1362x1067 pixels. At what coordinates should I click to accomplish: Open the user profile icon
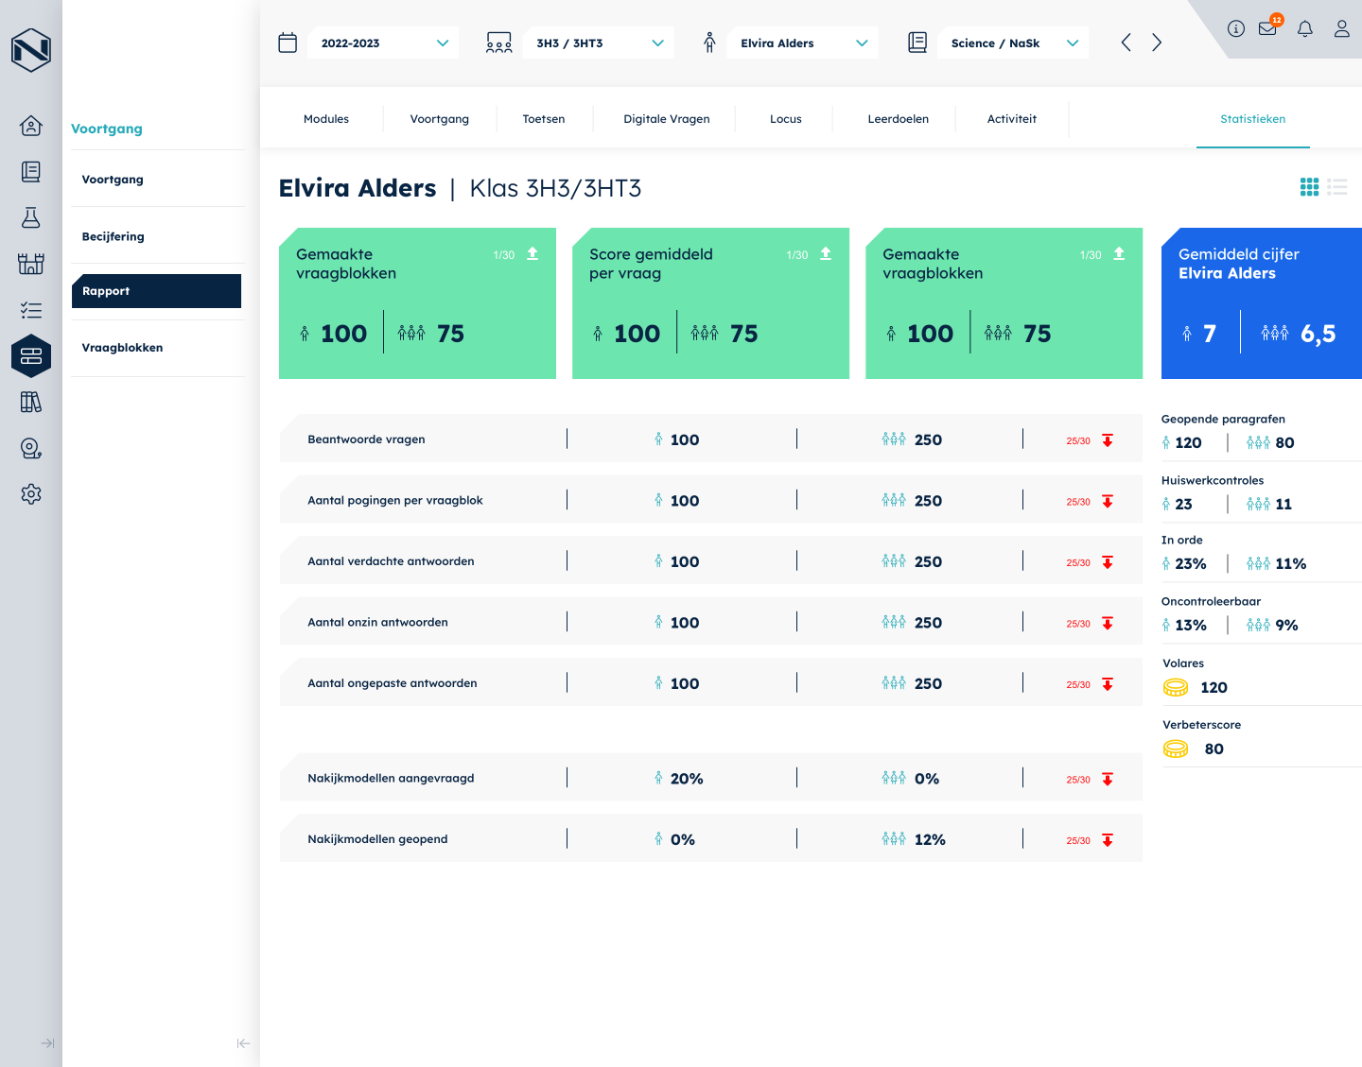(x=1341, y=28)
